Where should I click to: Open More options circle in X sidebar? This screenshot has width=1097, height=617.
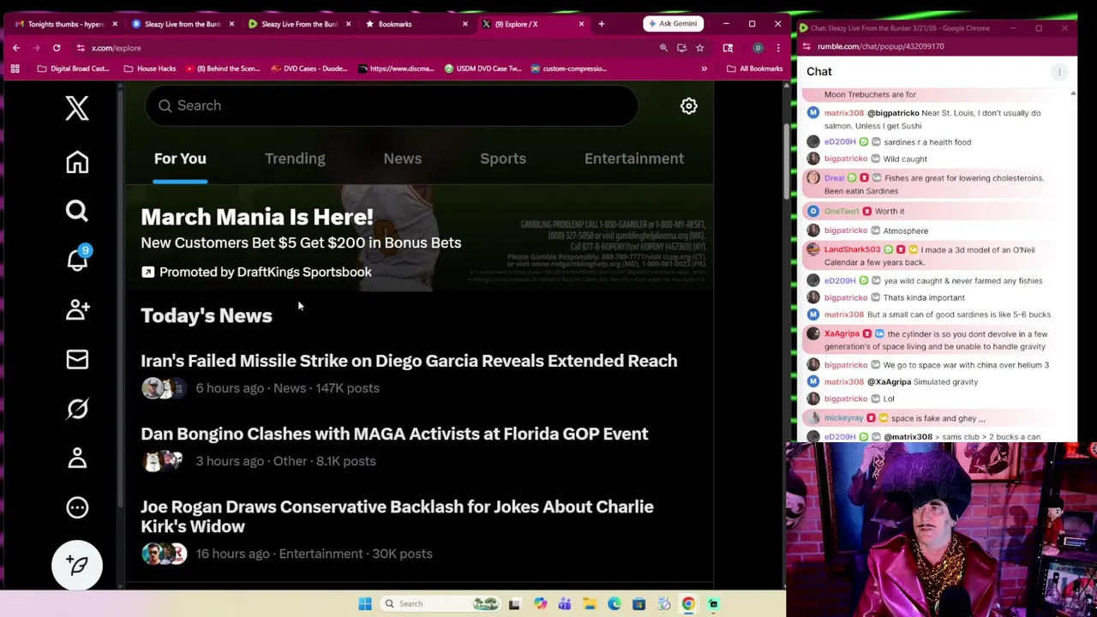pyautogui.click(x=77, y=507)
